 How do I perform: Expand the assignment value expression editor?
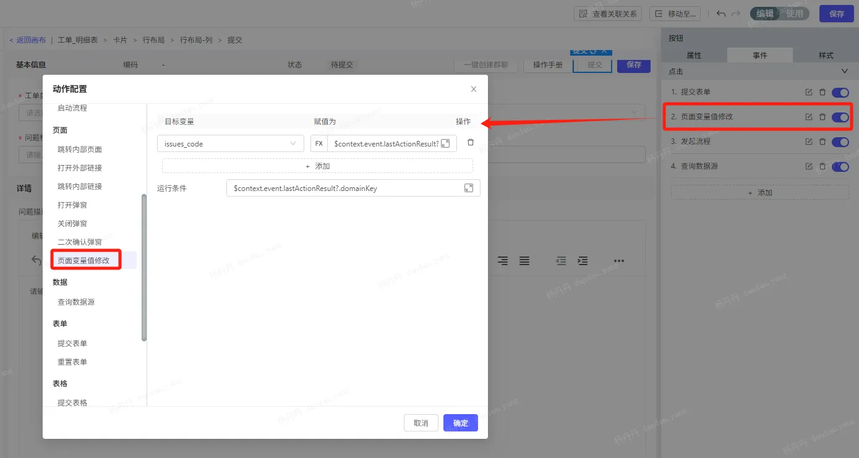pyautogui.click(x=445, y=143)
